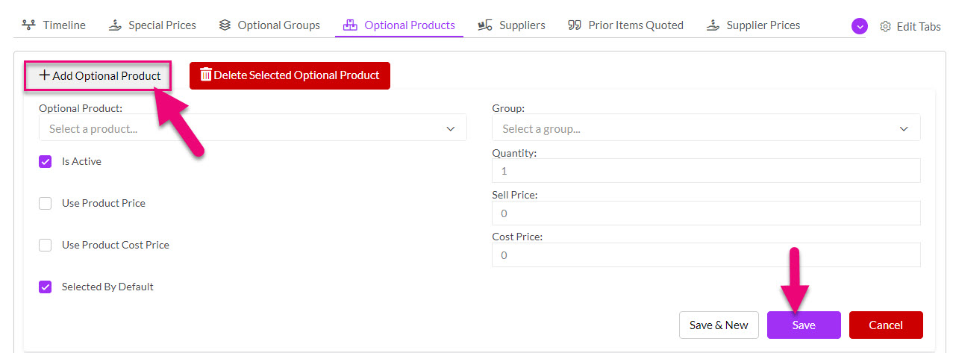Toggle Selected By Default checkbox
Image resolution: width=953 pixels, height=353 pixels.
(46, 287)
